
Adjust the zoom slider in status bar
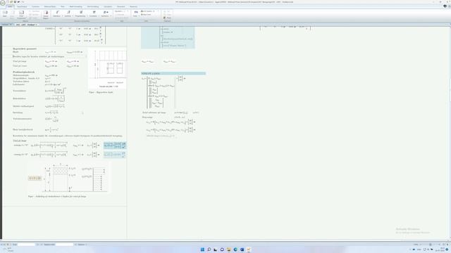coord(431,245)
